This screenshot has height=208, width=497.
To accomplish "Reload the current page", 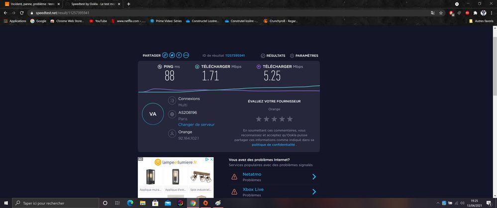I will click(21, 13).
